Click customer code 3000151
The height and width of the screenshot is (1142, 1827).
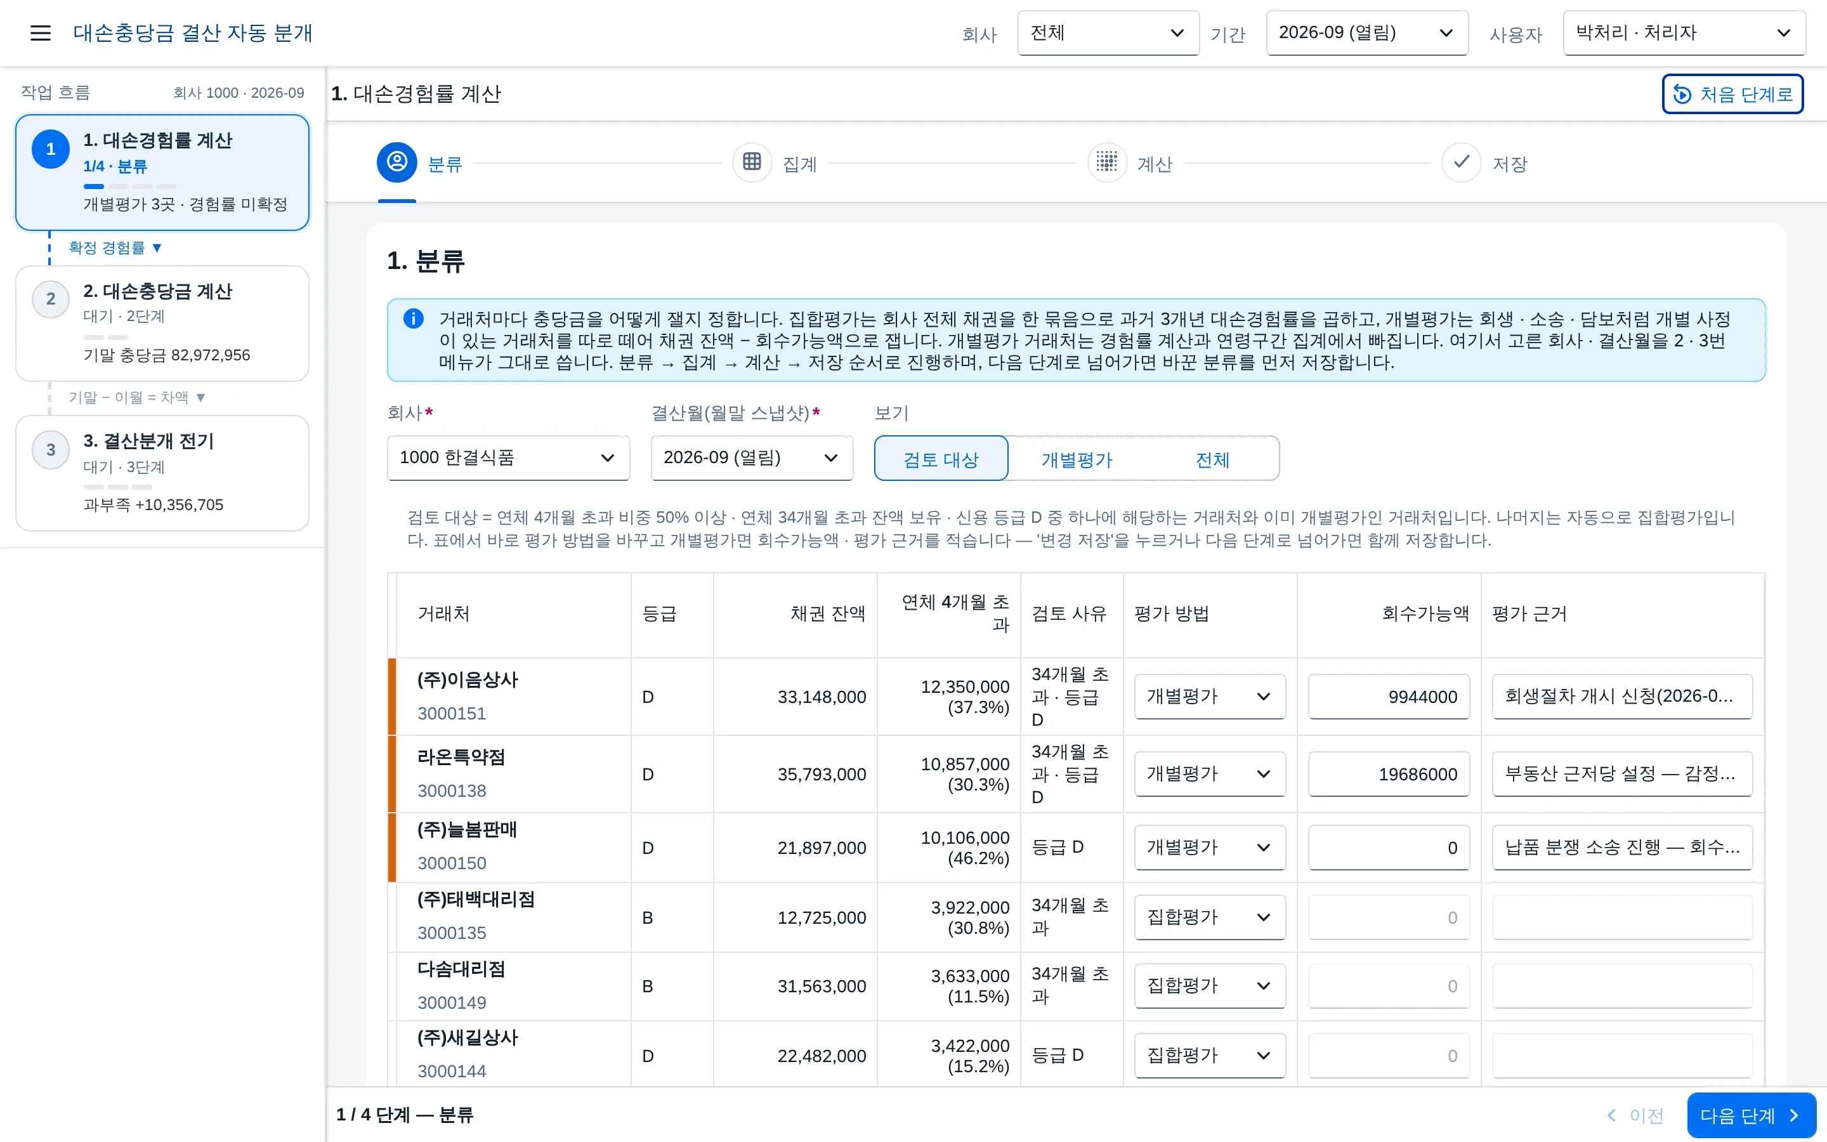(x=452, y=713)
